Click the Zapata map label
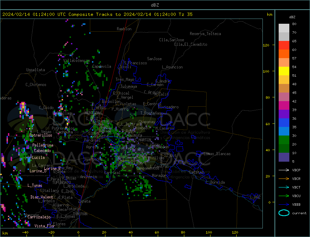310x237 pixels. point(84,201)
